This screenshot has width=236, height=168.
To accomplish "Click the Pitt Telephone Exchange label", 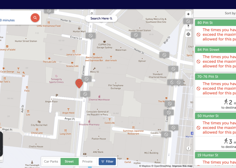I will [x=116, y=87].
